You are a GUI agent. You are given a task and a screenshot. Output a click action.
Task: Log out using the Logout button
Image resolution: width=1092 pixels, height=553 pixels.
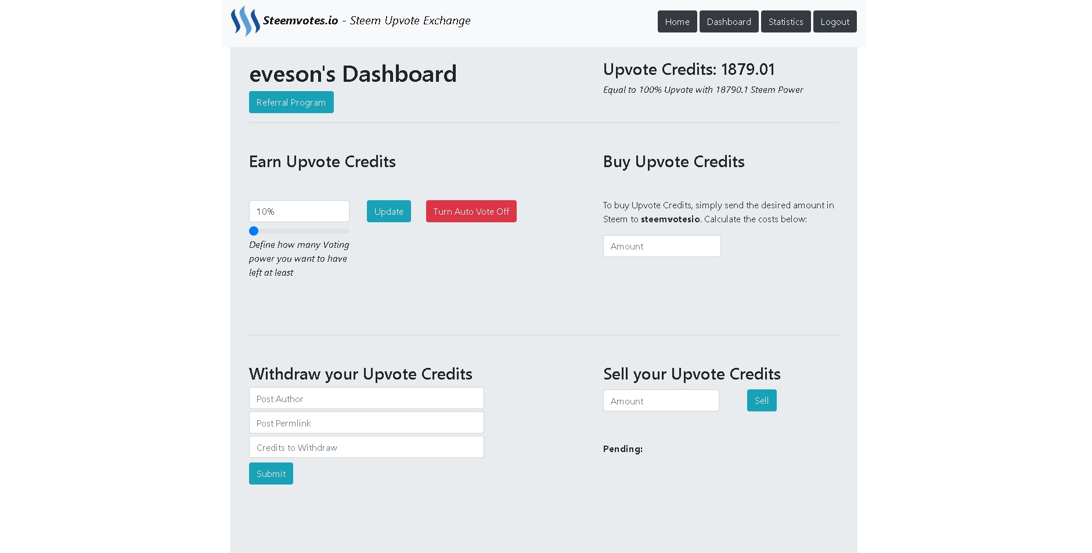[835, 21]
